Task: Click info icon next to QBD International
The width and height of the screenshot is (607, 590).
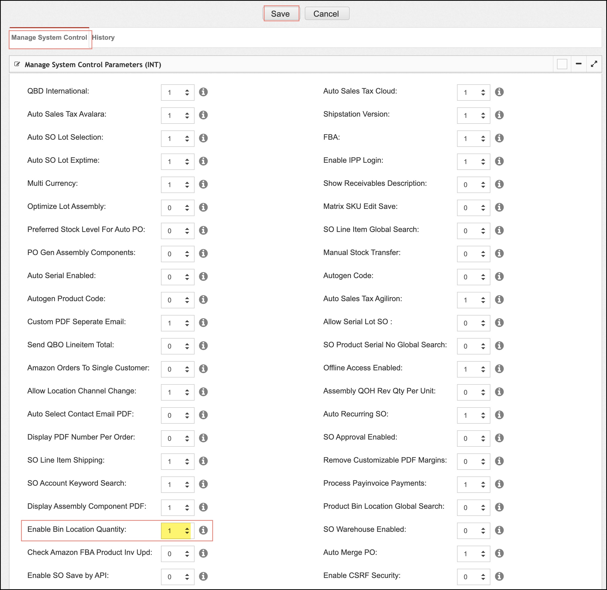Action: pos(203,92)
